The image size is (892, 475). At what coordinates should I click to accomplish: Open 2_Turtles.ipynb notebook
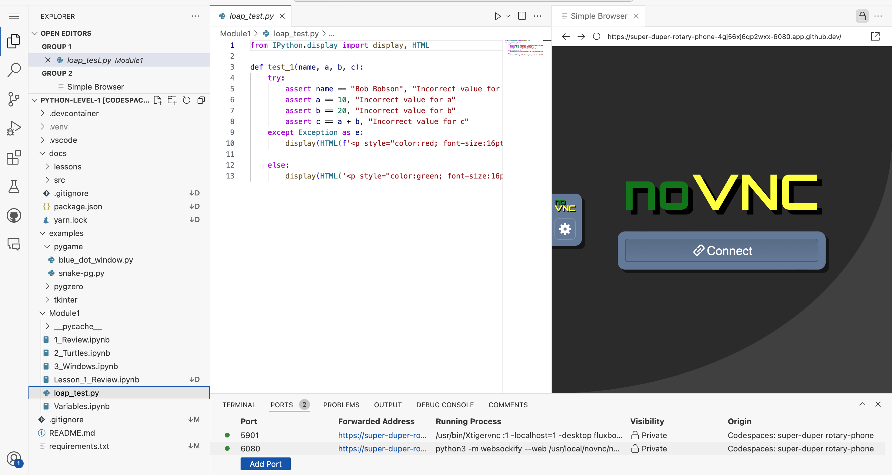(82, 353)
